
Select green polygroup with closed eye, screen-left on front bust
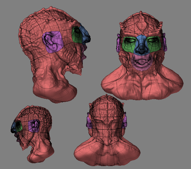(129, 44)
